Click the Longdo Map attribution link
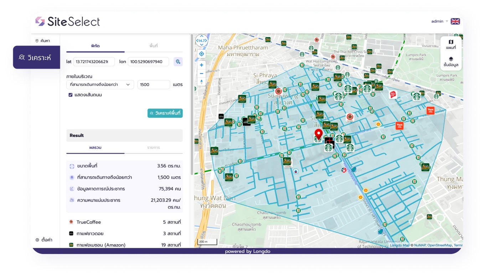 point(400,245)
